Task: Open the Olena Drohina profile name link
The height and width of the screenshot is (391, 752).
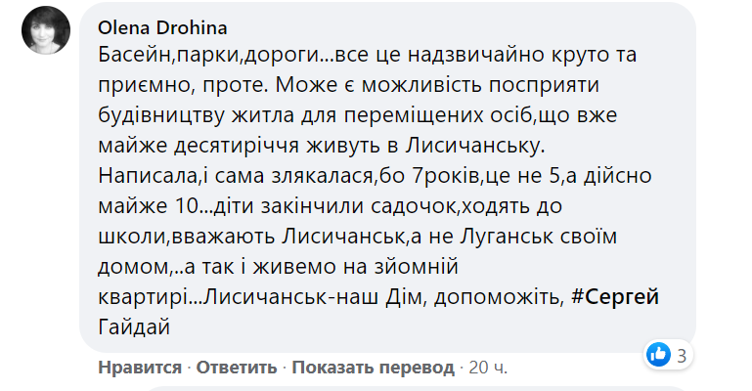Action: pos(160,23)
